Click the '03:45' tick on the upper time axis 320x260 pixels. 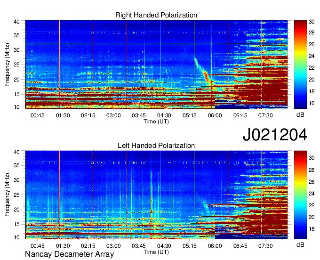(139, 115)
